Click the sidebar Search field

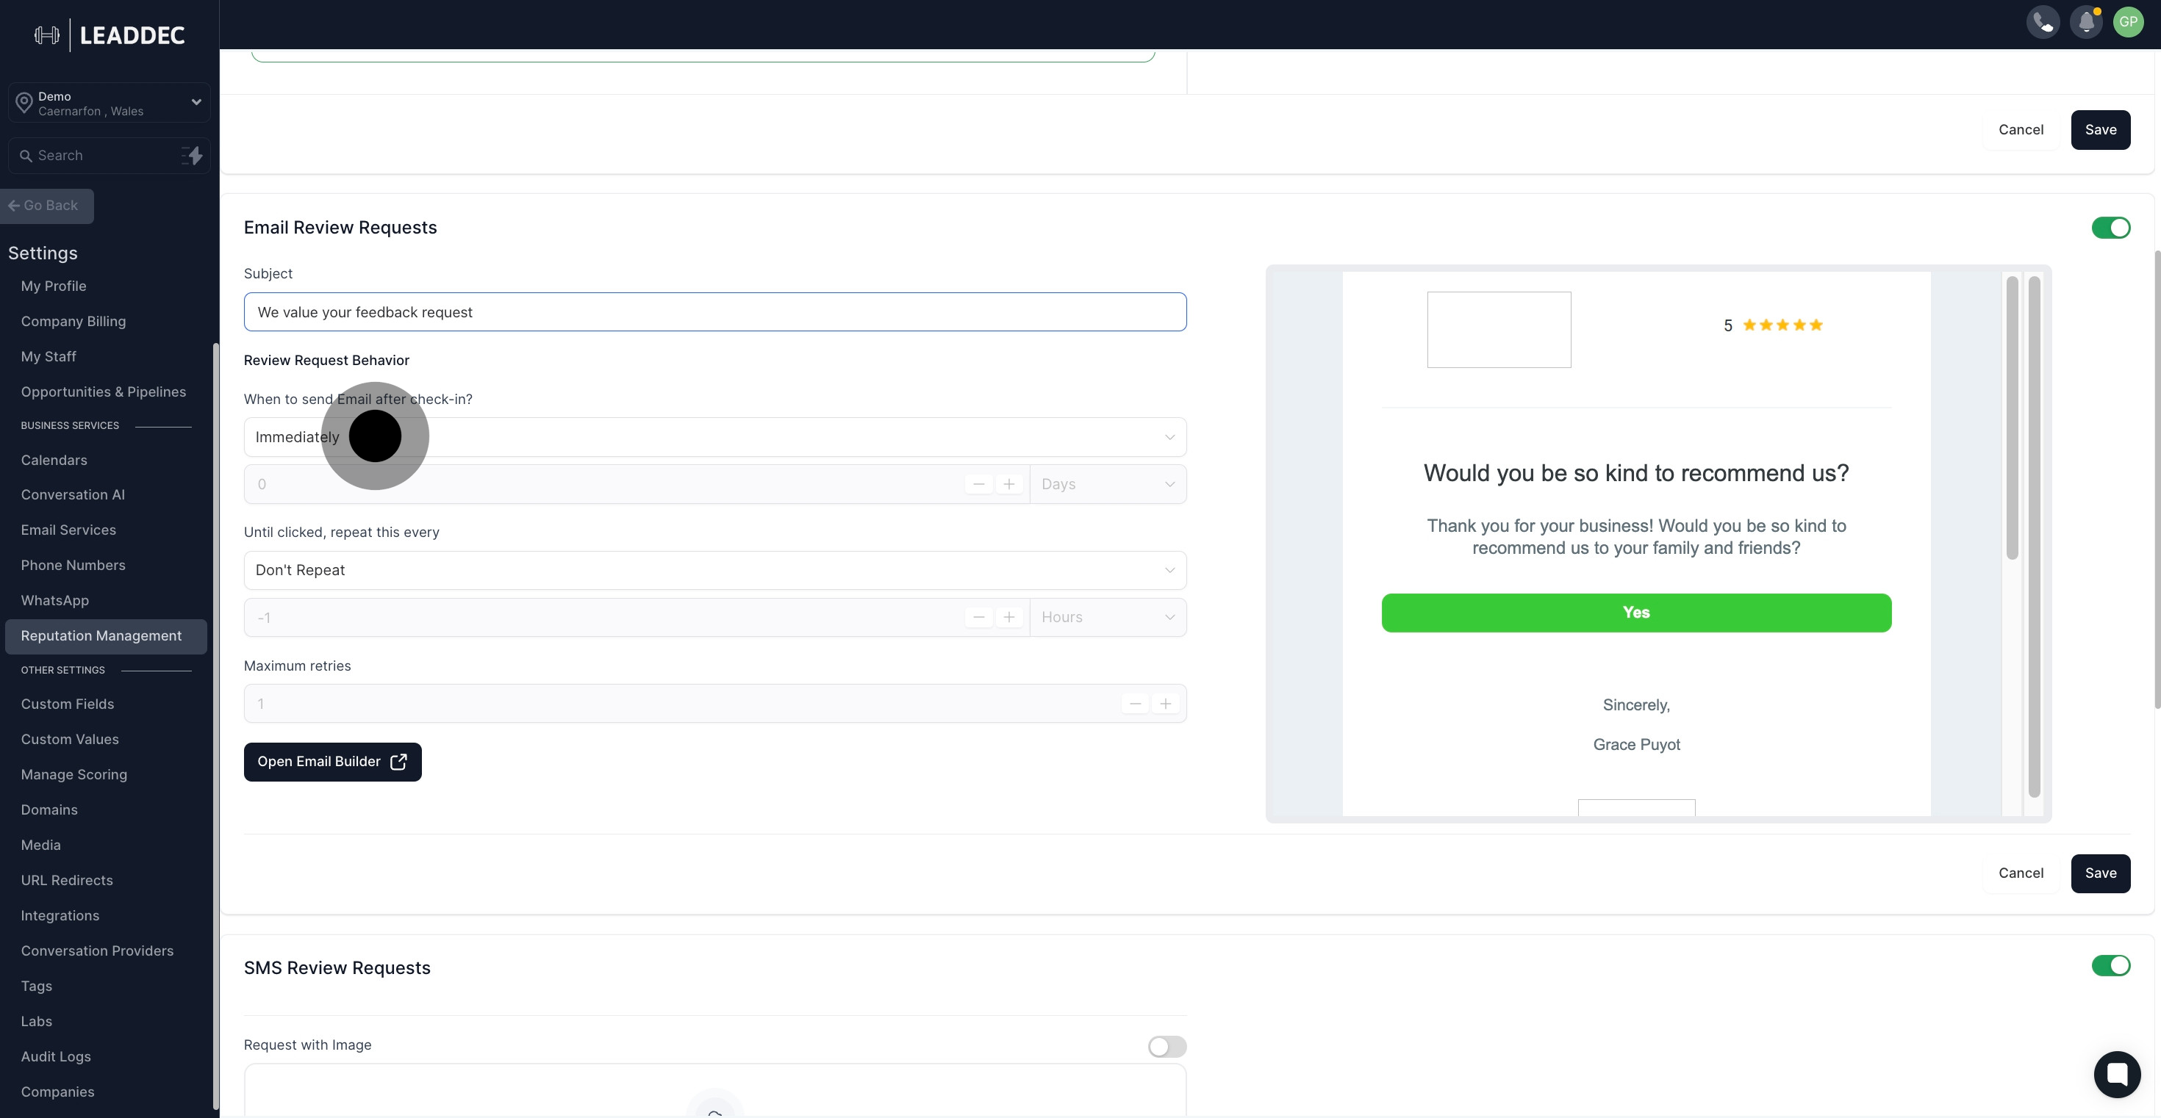pyautogui.click(x=109, y=156)
